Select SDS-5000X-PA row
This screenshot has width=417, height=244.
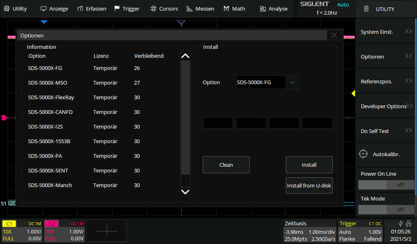(103, 156)
